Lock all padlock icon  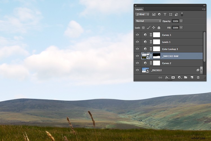(x=159, y=28)
